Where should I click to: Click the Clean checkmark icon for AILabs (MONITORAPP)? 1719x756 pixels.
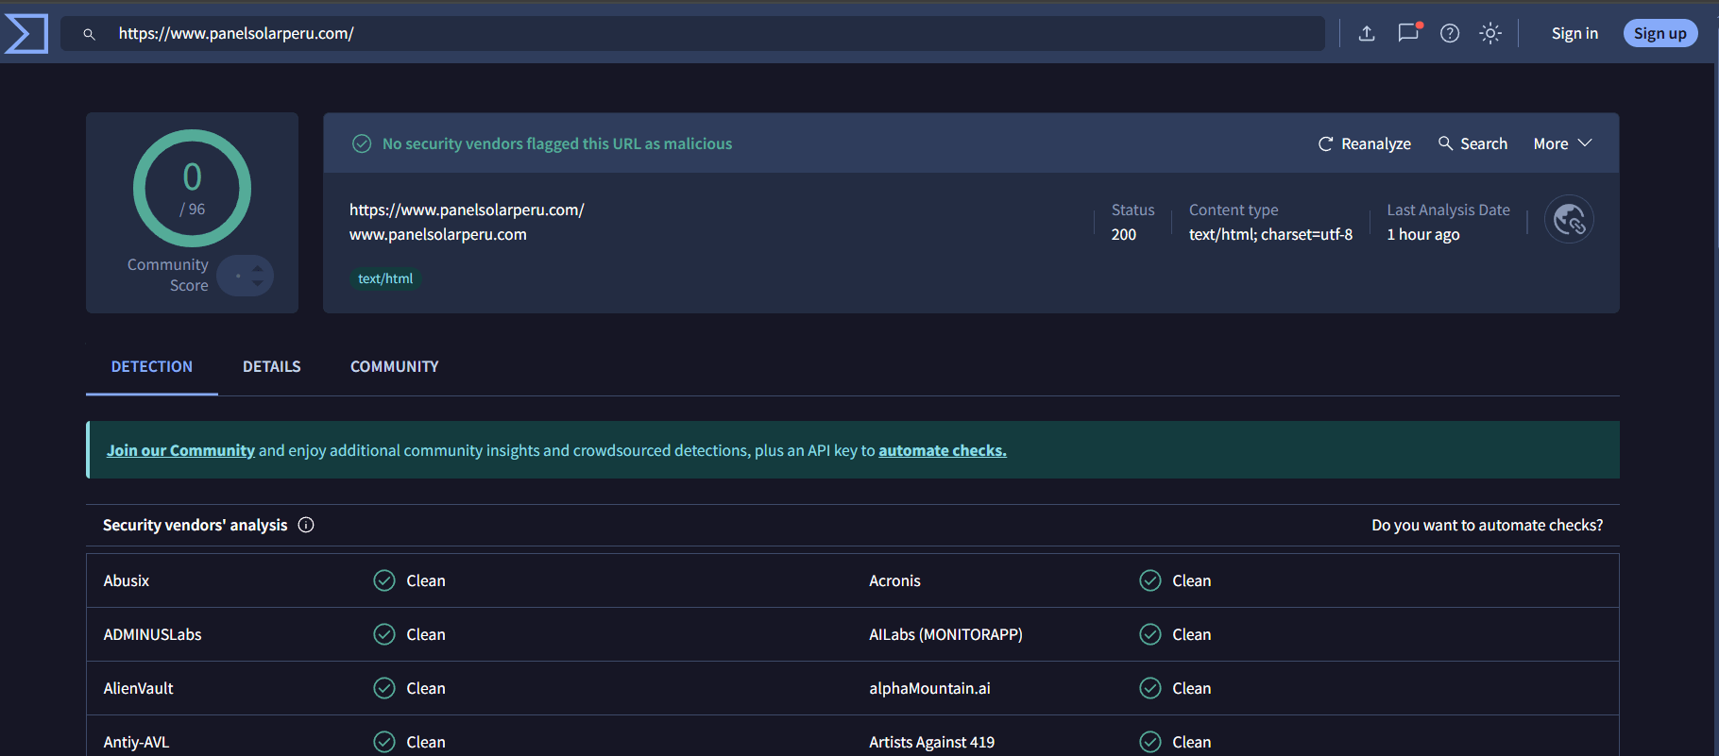1150,634
